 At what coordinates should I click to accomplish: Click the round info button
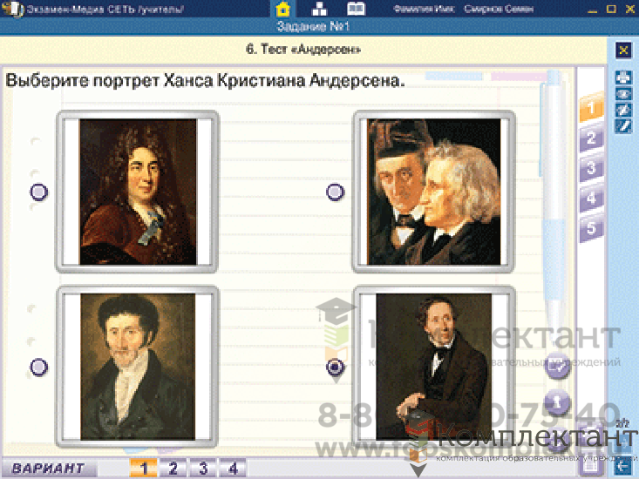coord(558,403)
